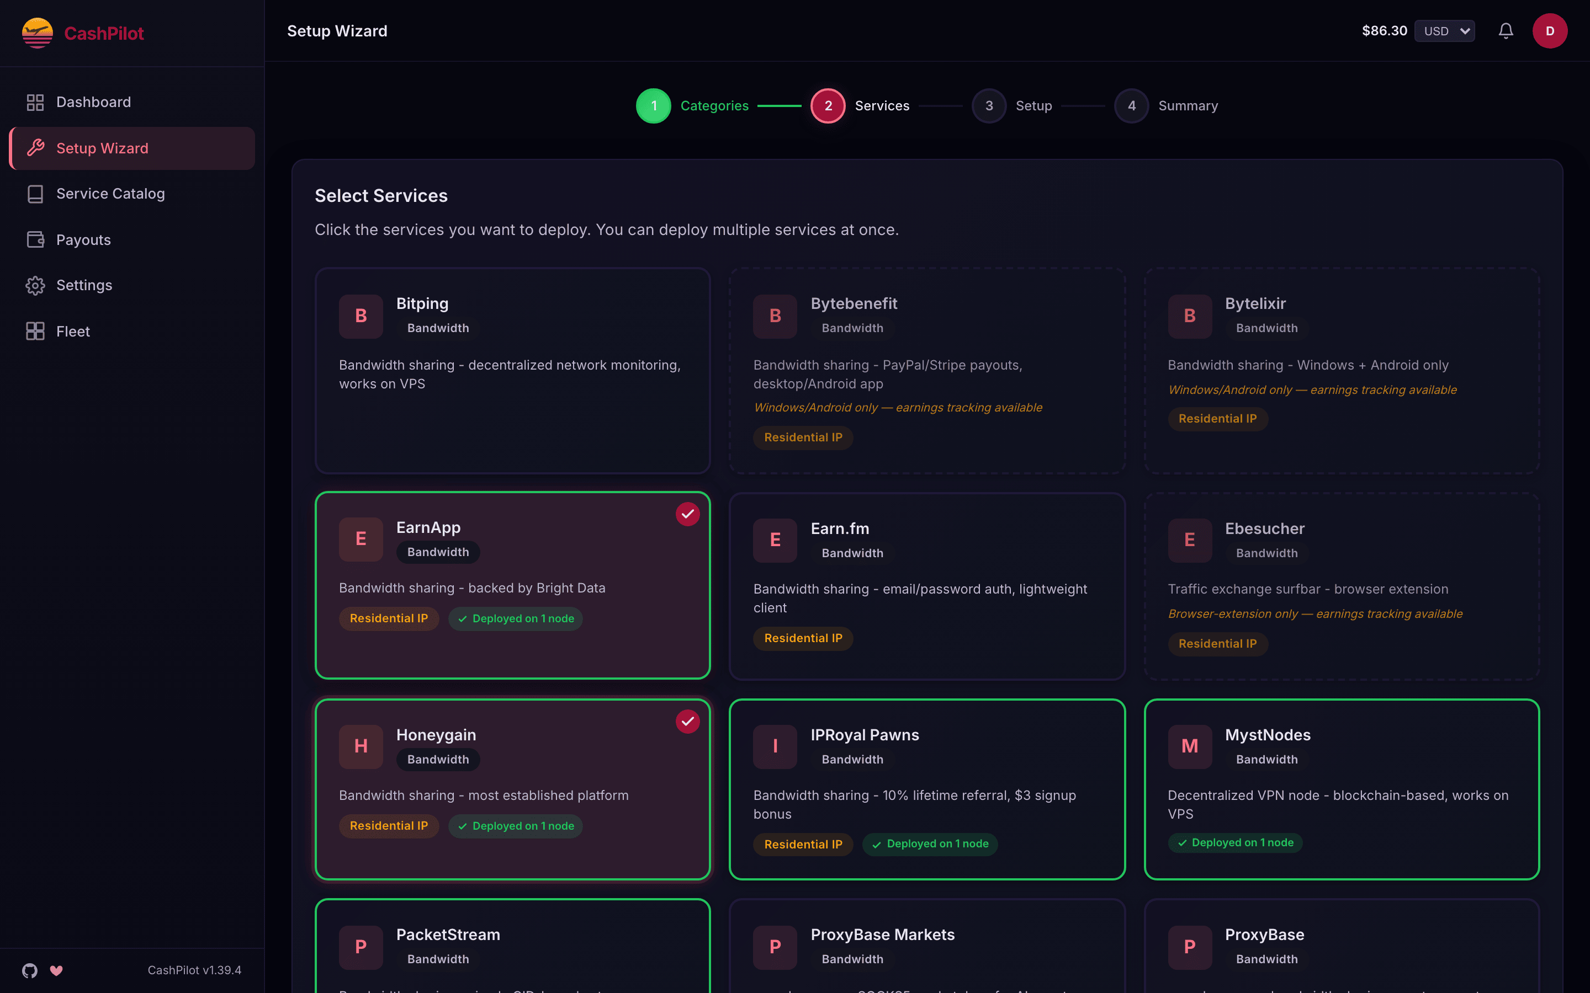Click EarnApp 'Deployed on 1 node' badge

[516, 618]
